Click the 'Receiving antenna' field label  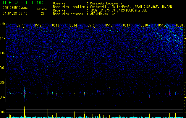[68, 14]
